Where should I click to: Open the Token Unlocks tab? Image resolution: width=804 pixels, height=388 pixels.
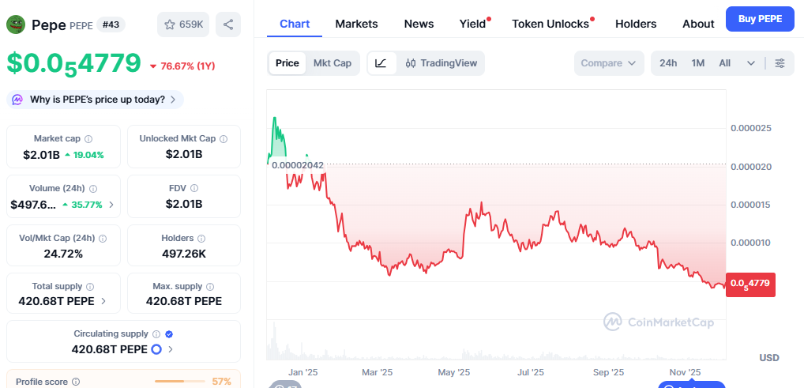[550, 24]
